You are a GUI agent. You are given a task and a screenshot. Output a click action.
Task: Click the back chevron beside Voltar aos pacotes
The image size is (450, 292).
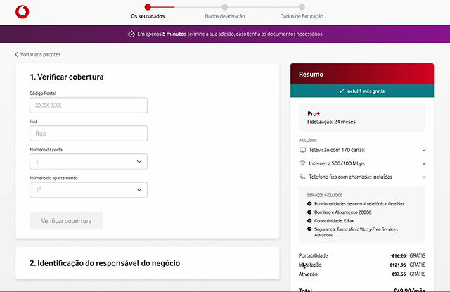coord(17,54)
